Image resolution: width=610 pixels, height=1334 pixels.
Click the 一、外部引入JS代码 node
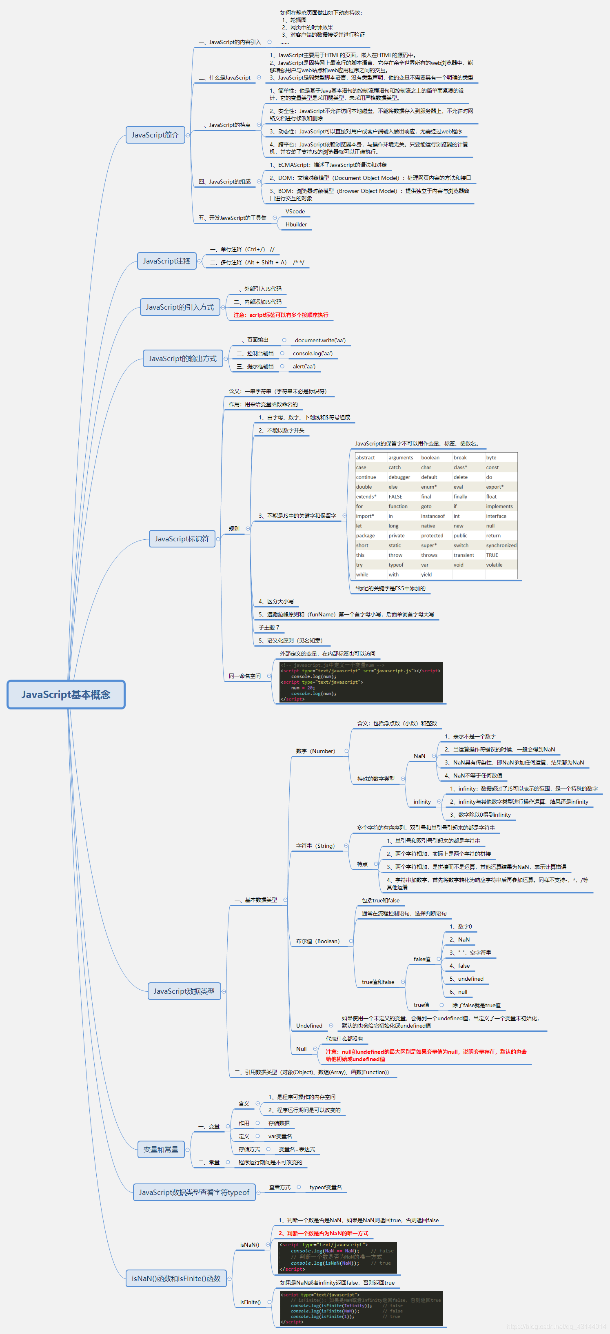pos(257,289)
